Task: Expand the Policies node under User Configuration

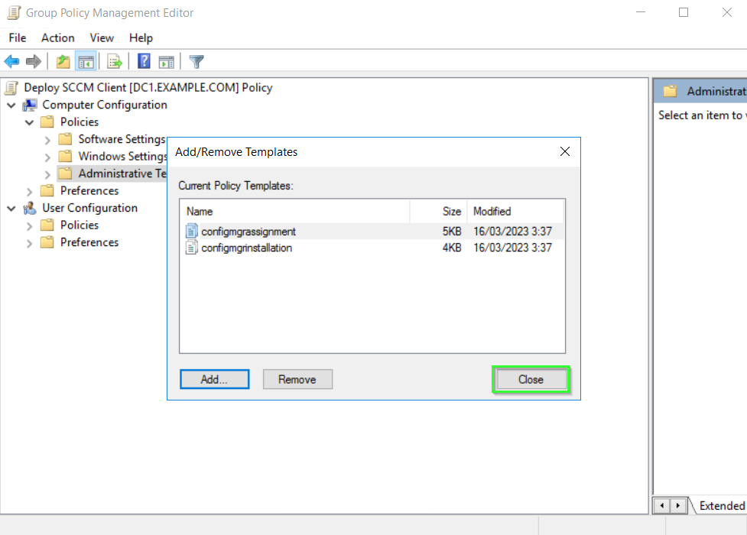Action: [30, 225]
